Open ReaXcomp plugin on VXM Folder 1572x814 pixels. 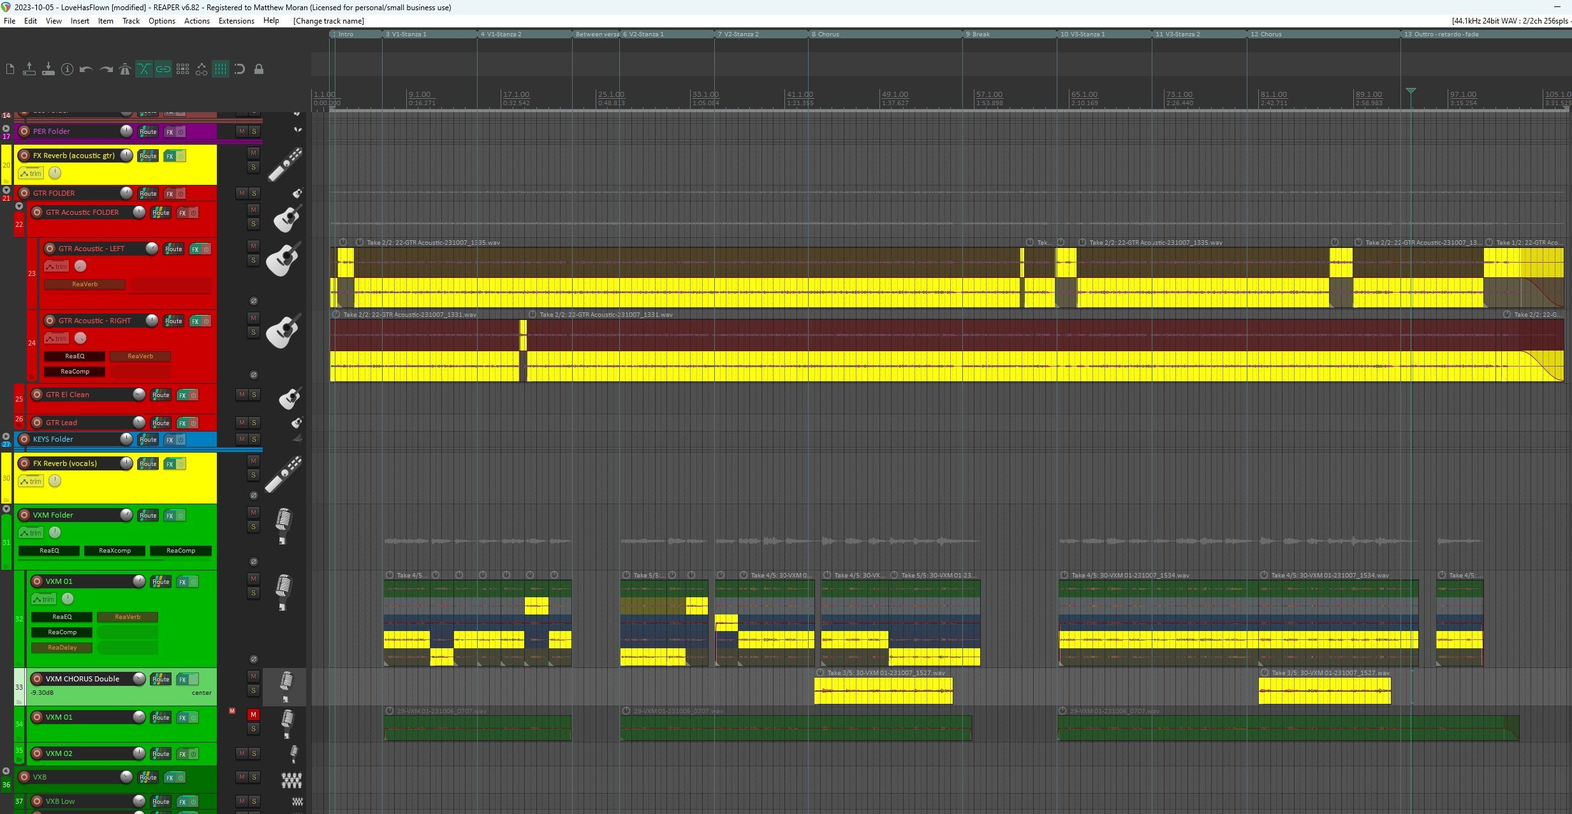click(x=115, y=550)
